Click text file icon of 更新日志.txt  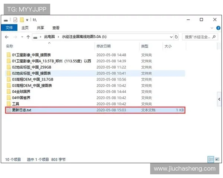[x=9, y=110]
